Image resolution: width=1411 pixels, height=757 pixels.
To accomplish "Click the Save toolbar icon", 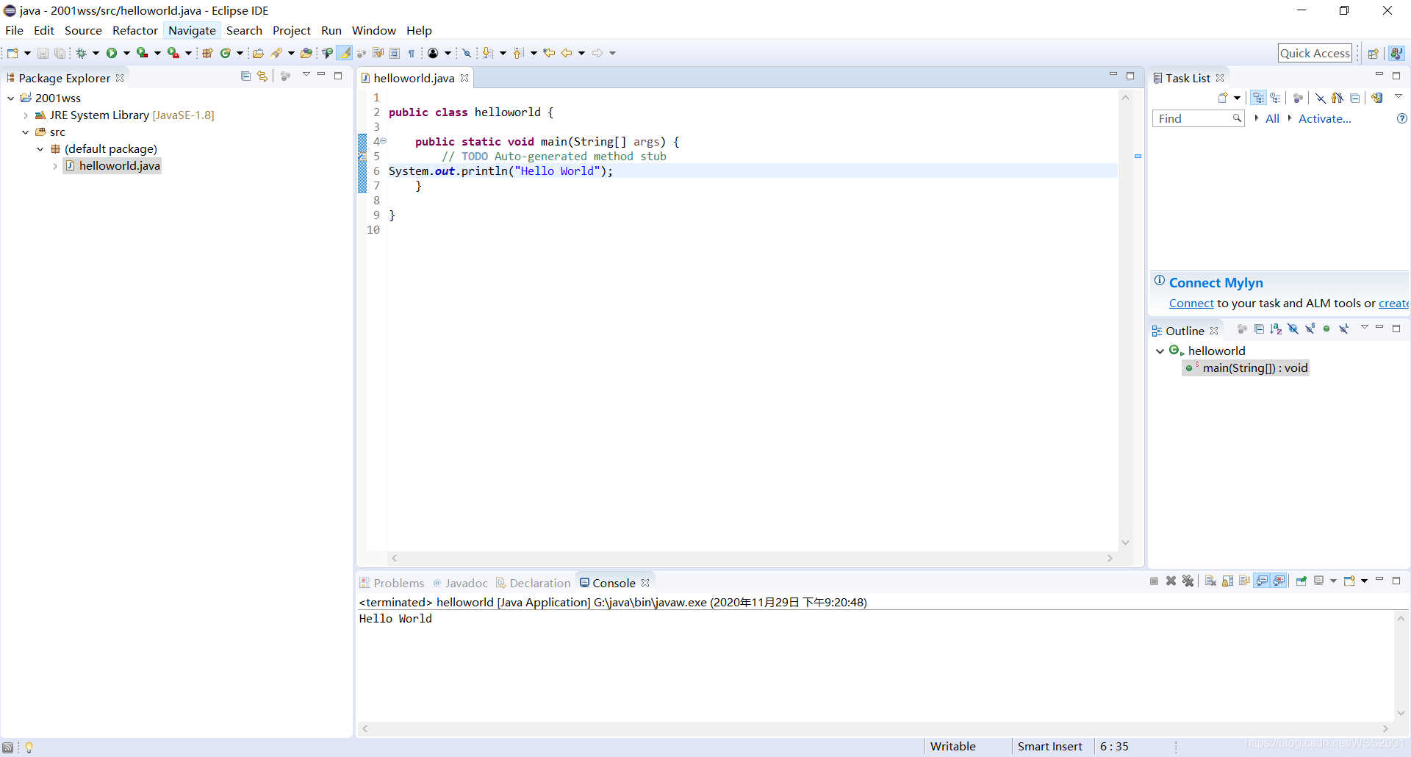I will (x=43, y=53).
